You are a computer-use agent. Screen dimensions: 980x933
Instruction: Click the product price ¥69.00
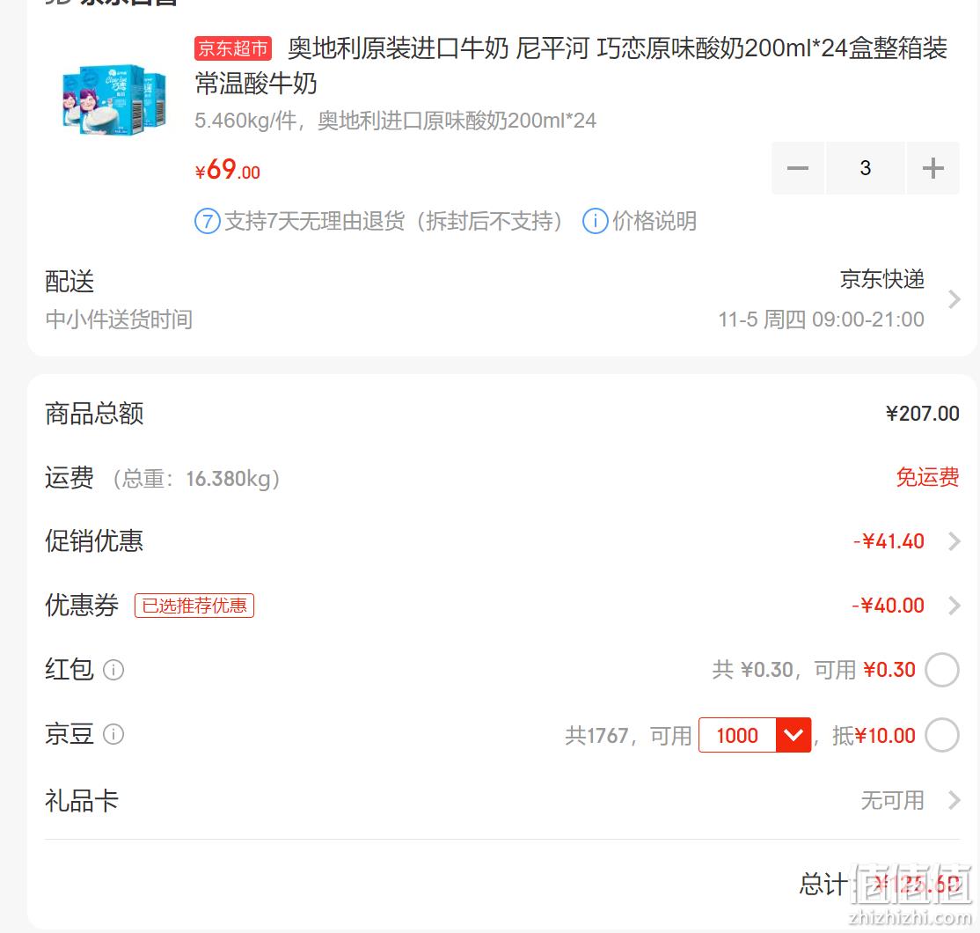point(228,170)
